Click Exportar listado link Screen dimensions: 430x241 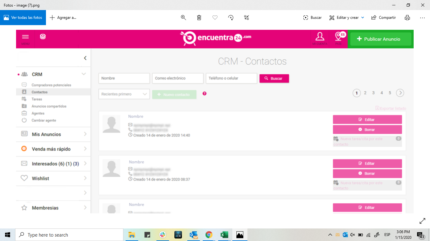(x=391, y=109)
